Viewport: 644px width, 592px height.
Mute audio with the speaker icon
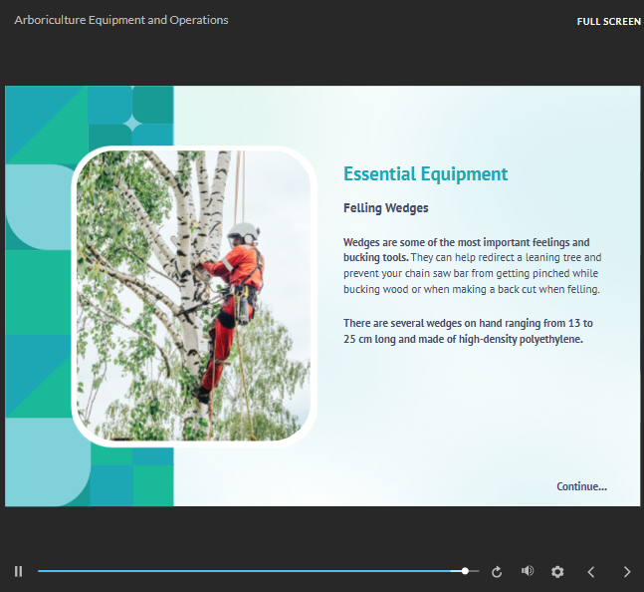tap(528, 571)
